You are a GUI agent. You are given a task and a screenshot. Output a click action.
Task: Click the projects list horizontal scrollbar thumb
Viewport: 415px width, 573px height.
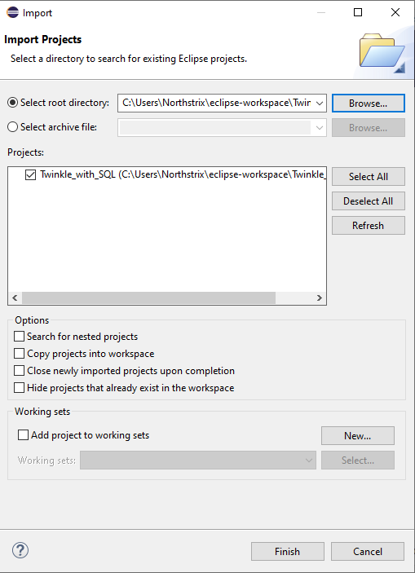(x=148, y=298)
